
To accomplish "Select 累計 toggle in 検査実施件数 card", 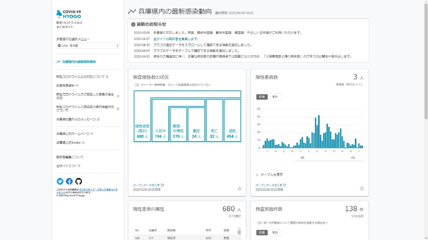I will click(275, 232).
